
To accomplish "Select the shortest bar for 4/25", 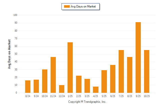I will pyautogui.click(x=96, y=90).
